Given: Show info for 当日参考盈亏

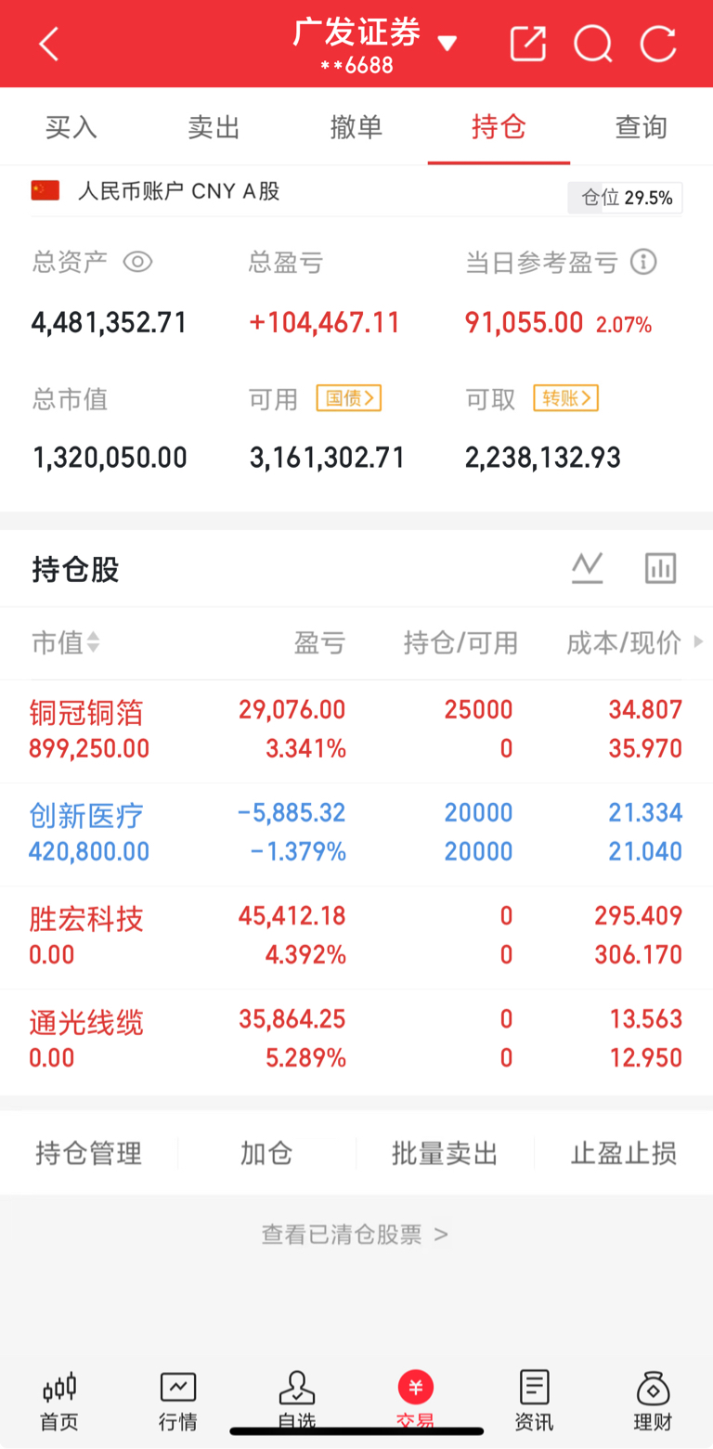Looking at the screenshot, I should 643,262.
